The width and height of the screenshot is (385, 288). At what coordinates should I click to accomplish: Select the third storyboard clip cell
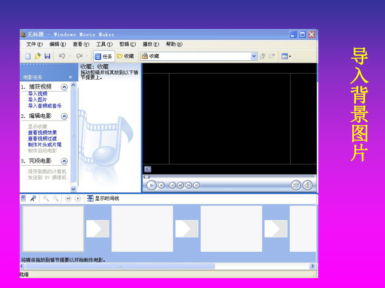(231, 229)
